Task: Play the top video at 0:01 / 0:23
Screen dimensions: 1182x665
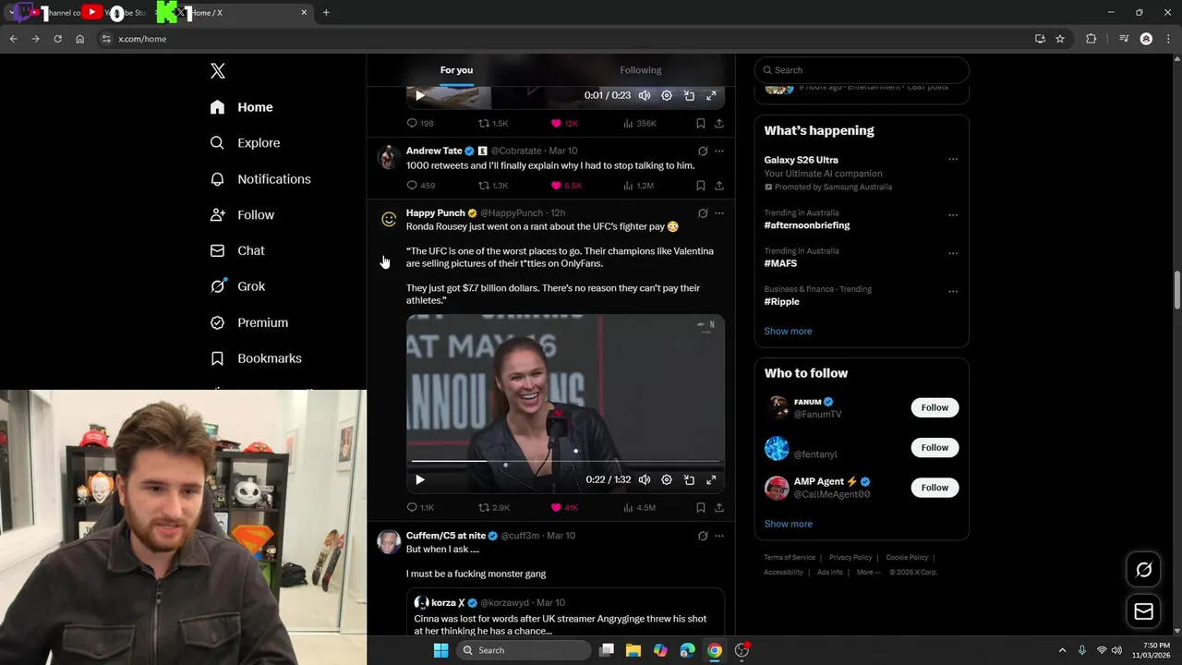Action: 420,95
